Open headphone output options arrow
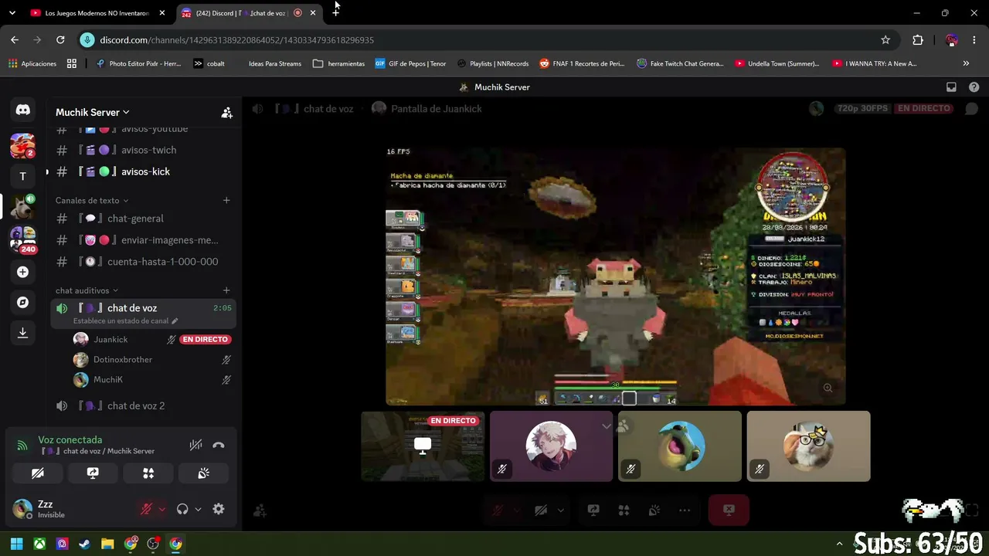The image size is (989, 556). point(199,509)
